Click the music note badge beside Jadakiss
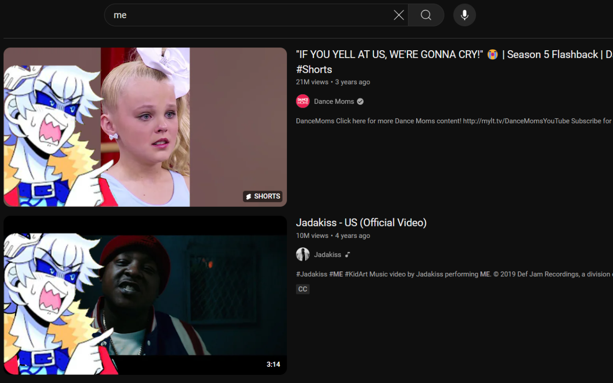Screen dimensions: 613x383 click(348, 255)
